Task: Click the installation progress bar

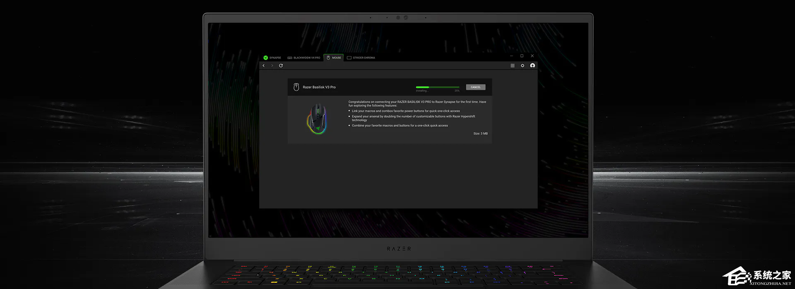Action: 438,87
